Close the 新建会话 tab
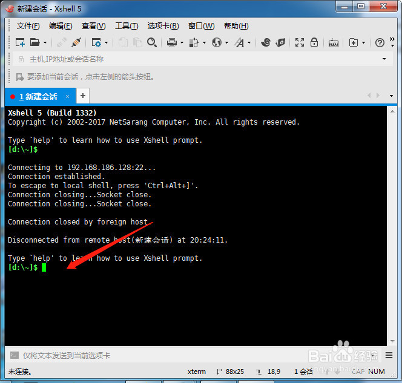The image size is (402, 383). [x=67, y=96]
